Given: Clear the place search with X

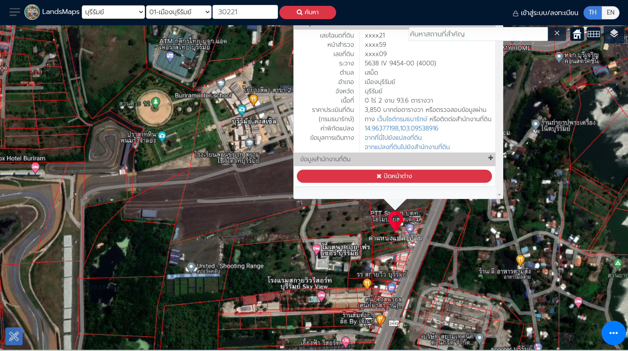Looking at the screenshot, I should point(557,33).
